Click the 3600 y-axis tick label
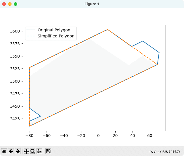 pos(15,31)
